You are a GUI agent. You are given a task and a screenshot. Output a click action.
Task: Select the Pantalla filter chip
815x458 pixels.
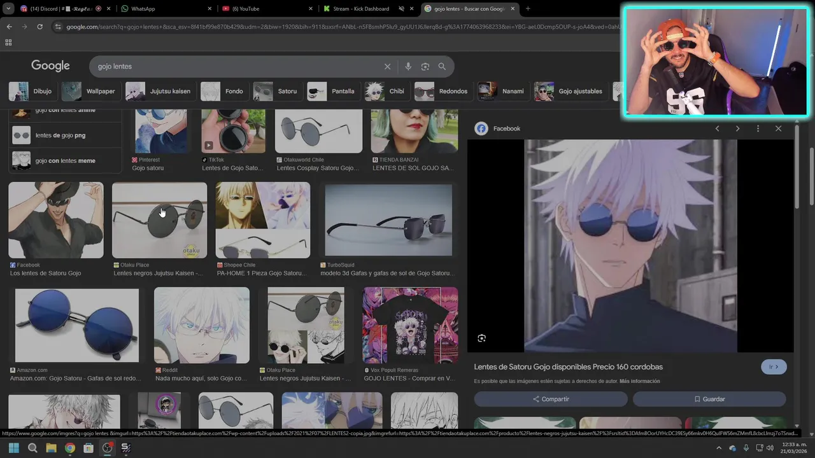click(x=333, y=91)
